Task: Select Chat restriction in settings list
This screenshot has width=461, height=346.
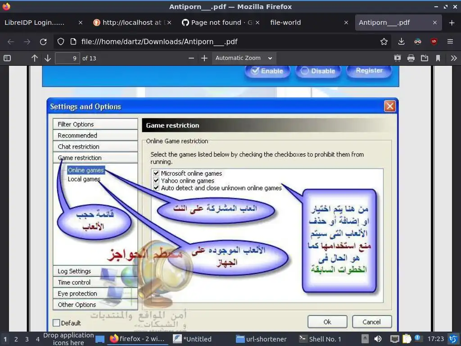Action: (95, 146)
